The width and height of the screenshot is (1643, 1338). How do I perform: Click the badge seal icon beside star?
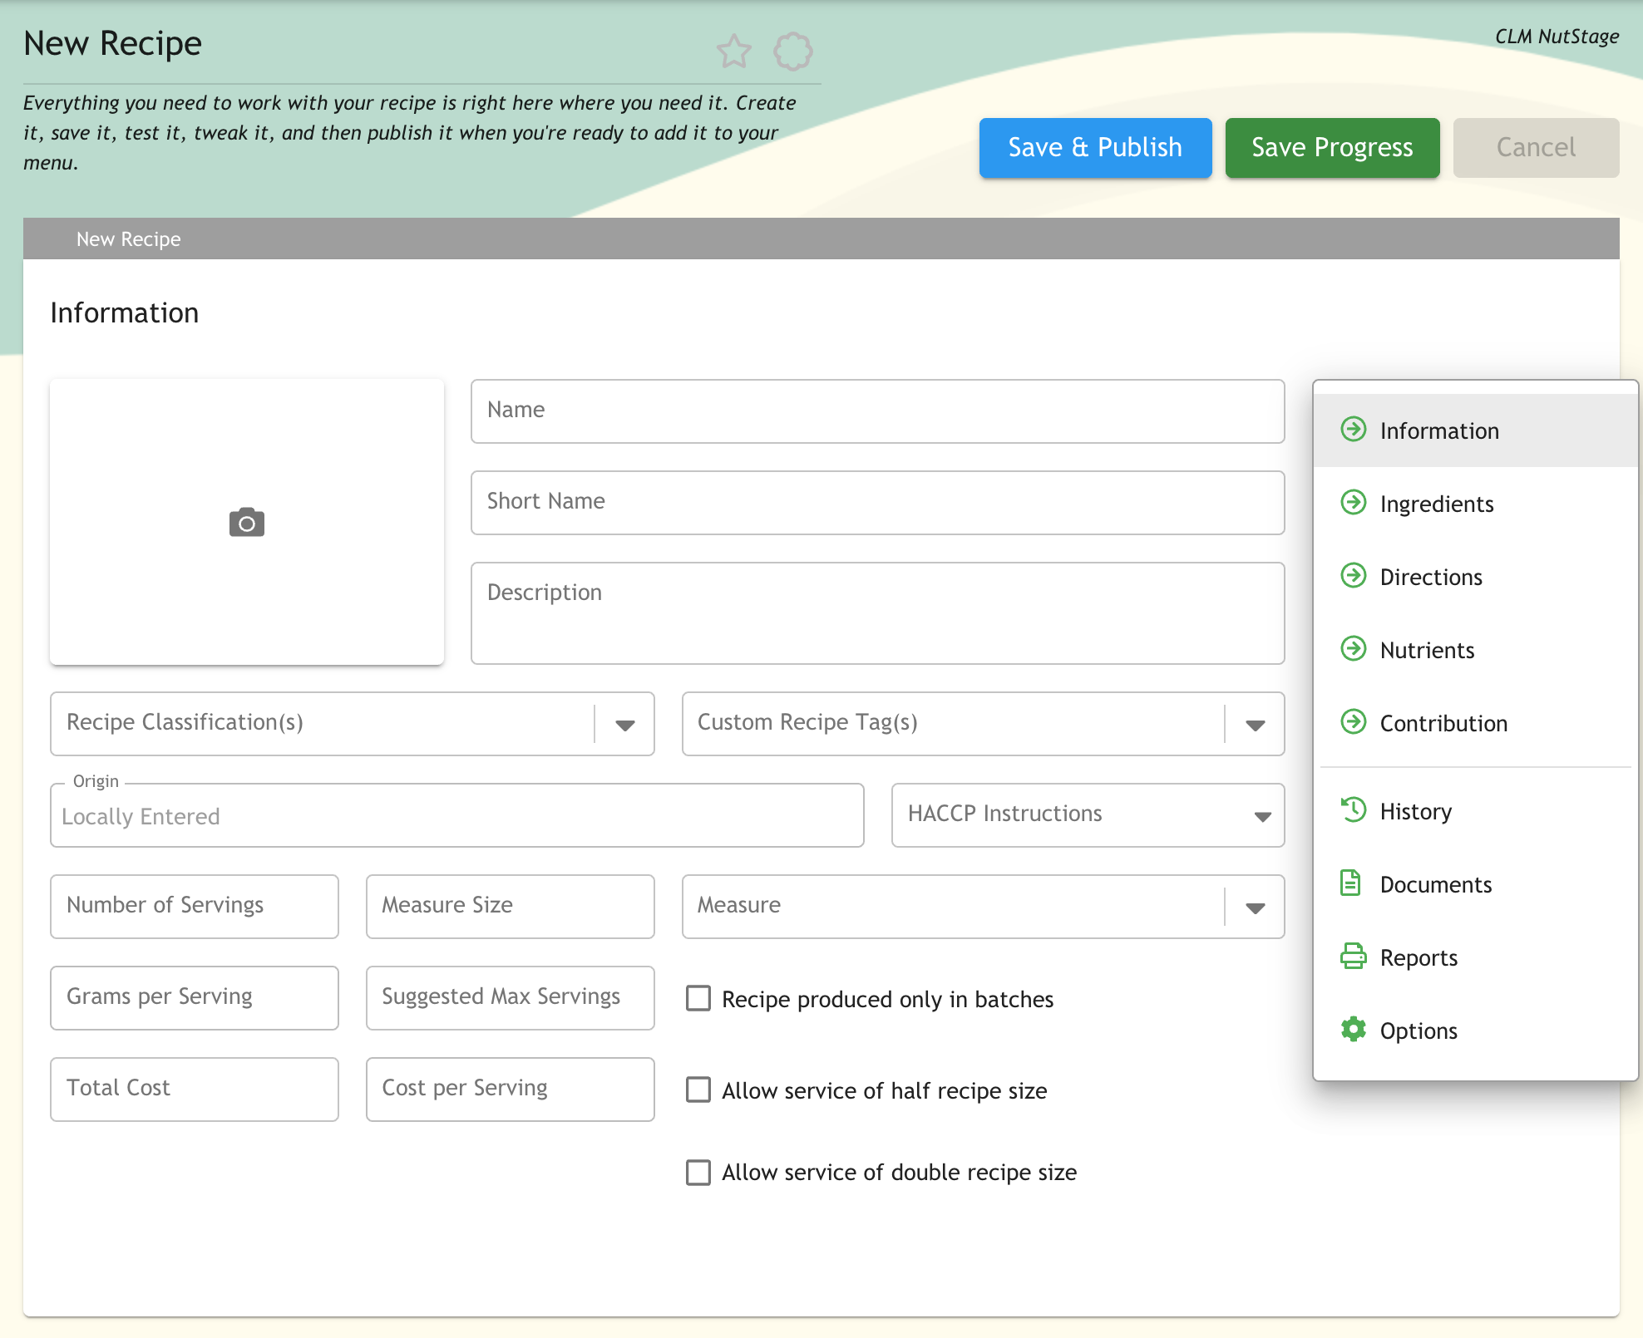tap(792, 52)
